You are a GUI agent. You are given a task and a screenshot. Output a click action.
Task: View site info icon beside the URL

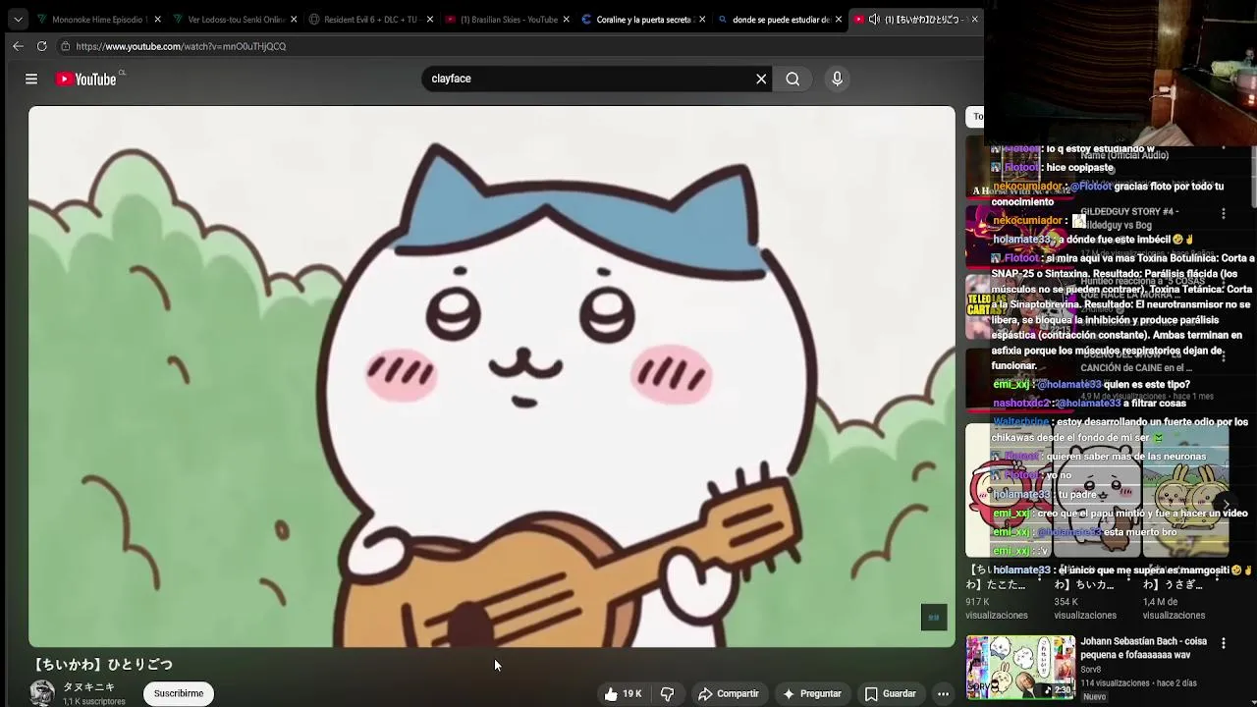[x=65, y=46]
